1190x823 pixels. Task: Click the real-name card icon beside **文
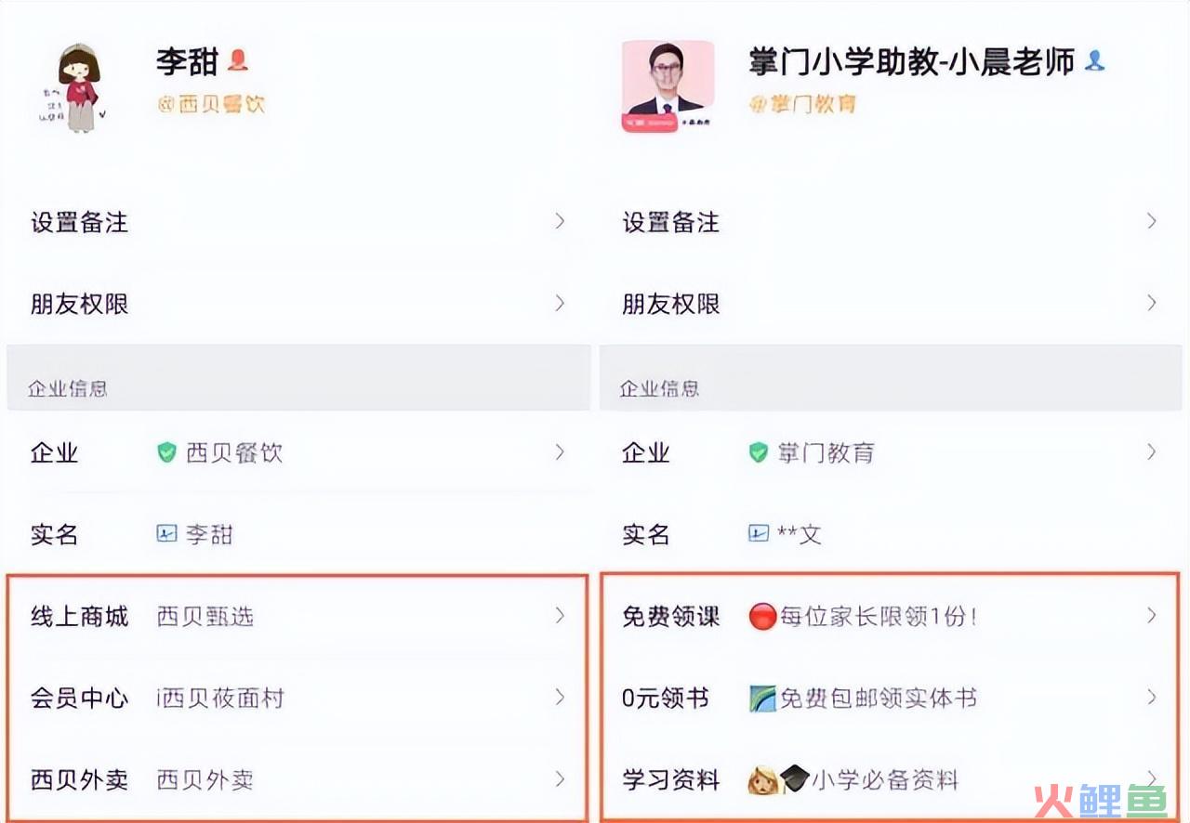[x=758, y=534]
